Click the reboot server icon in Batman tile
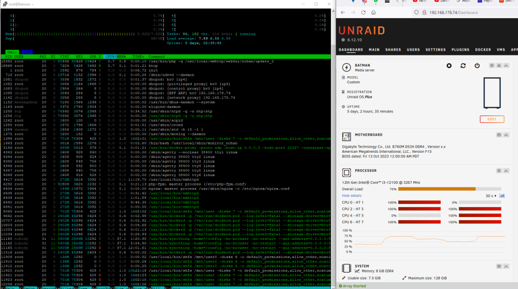The image size is (518, 289). 463,66
